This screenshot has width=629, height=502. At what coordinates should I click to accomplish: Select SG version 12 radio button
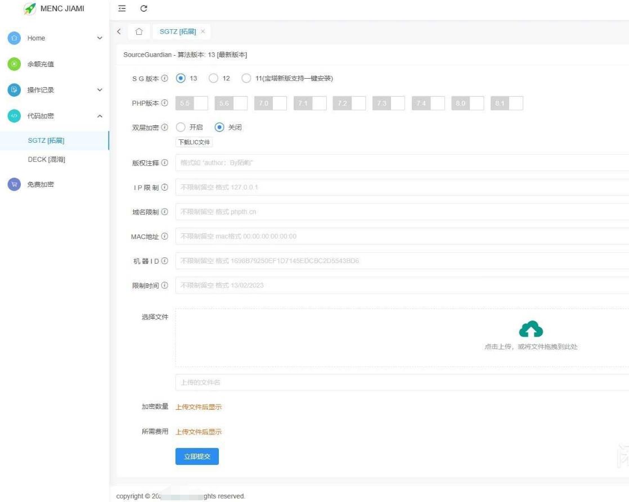coord(213,78)
